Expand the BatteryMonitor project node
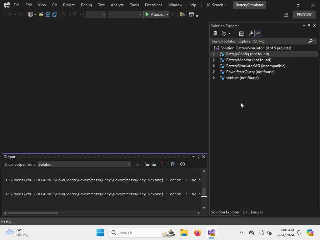 pos(214,60)
